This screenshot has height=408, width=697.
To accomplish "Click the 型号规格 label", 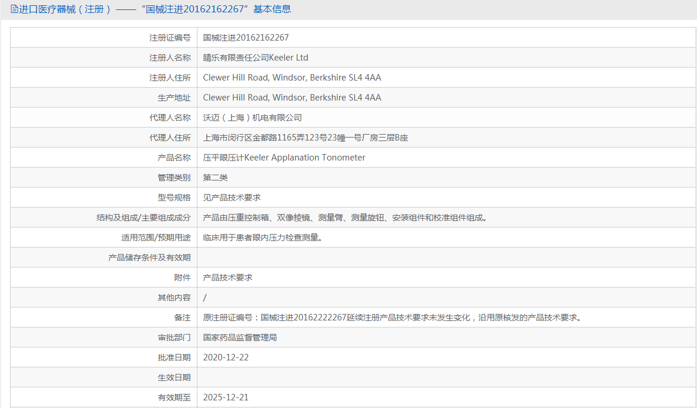I will click(x=174, y=198).
